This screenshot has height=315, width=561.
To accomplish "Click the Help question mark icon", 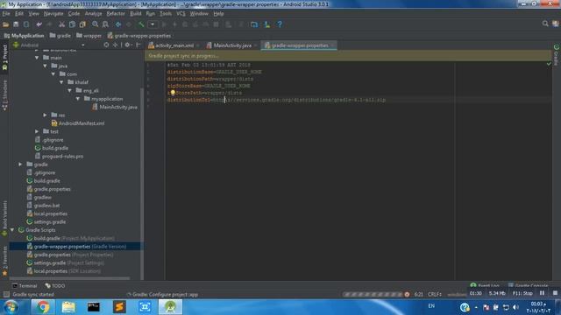I will point(280,24).
